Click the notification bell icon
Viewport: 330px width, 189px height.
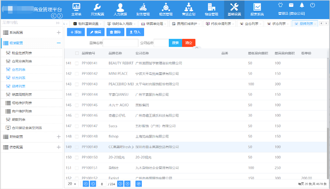pos(302,5)
